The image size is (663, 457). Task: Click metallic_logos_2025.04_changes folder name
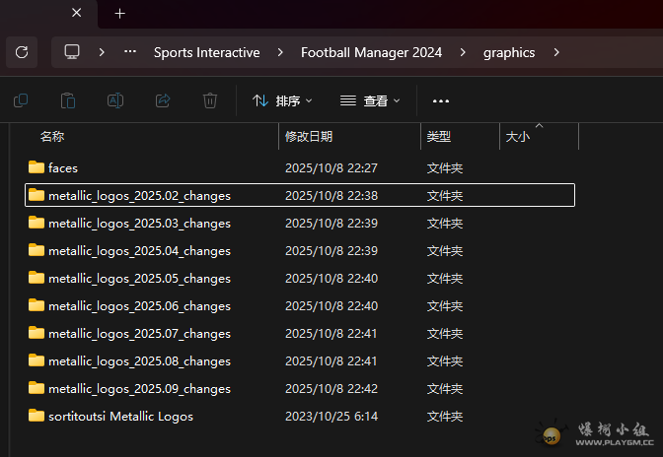[x=139, y=251]
